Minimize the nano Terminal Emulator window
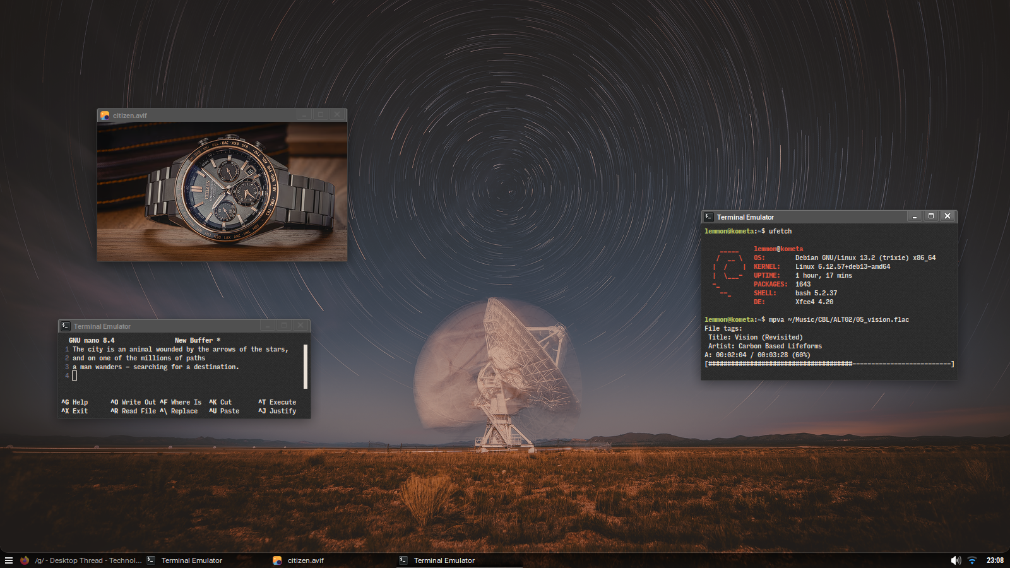This screenshot has width=1010, height=568. [268, 326]
